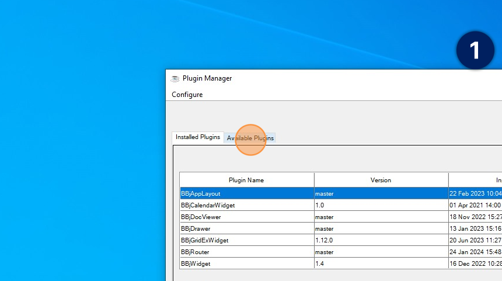Click the version 1.4 cell

[381, 263]
